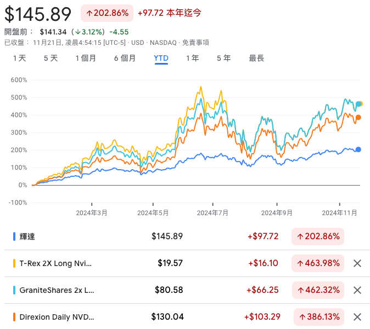Open the 免責事項 disclaimer link
370x329 pixels.
coord(195,43)
